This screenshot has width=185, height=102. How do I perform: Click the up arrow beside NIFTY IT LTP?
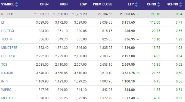coord(138,14)
